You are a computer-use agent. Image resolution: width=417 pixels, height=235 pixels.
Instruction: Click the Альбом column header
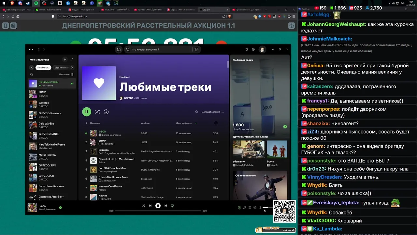(x=145, y=123)
